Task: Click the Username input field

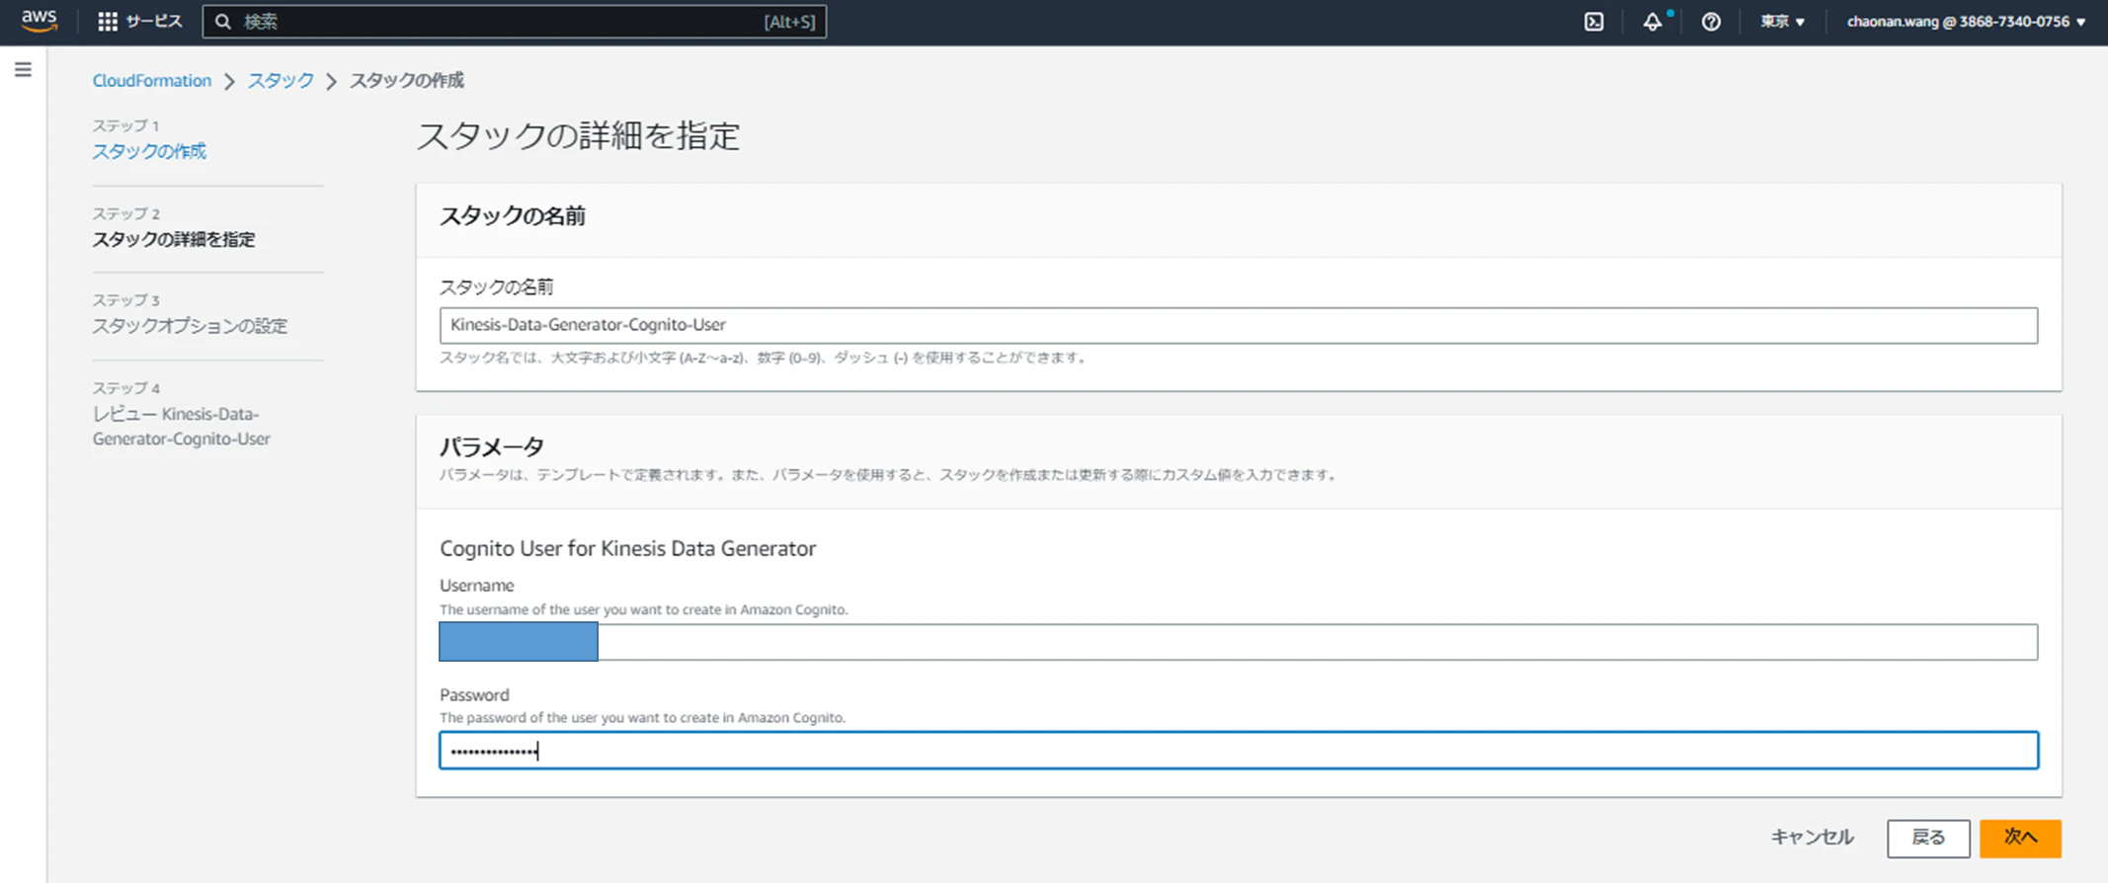Action: [x=1239, y=642]
